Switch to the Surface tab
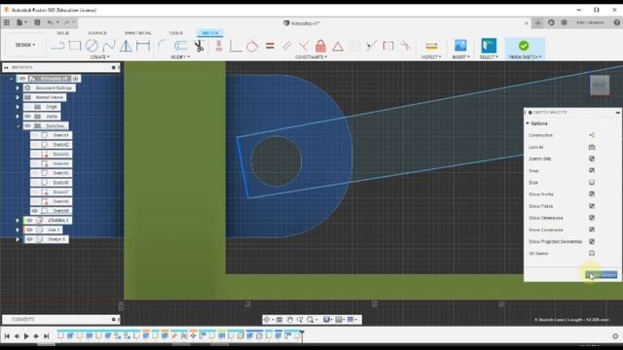 tap(97, 33)
